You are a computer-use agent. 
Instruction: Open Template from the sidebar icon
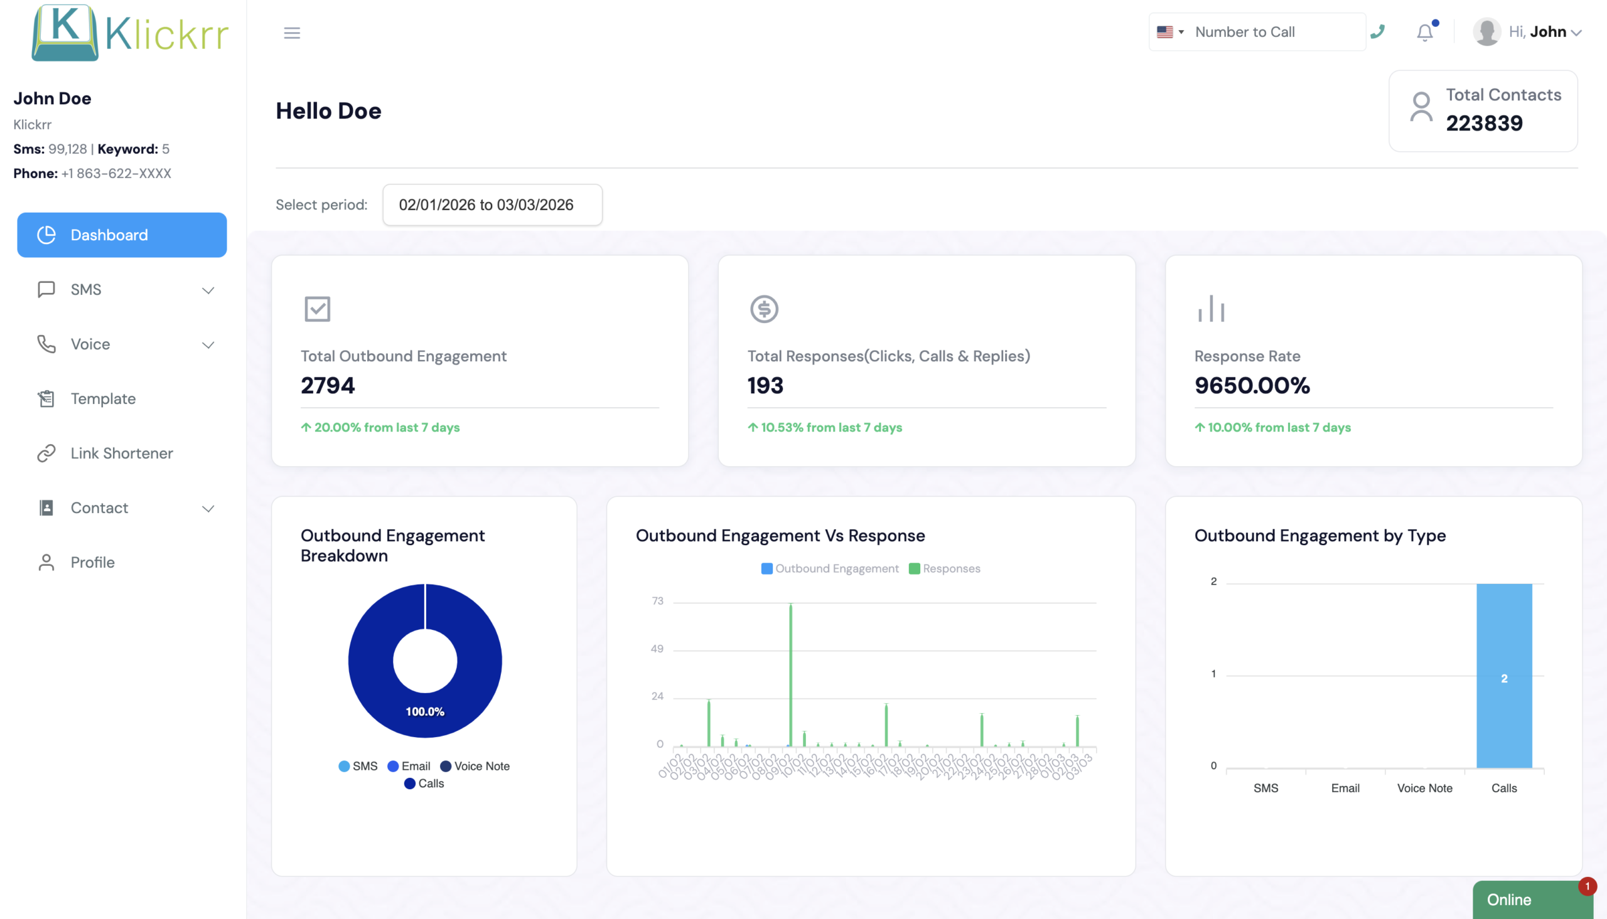45,398
